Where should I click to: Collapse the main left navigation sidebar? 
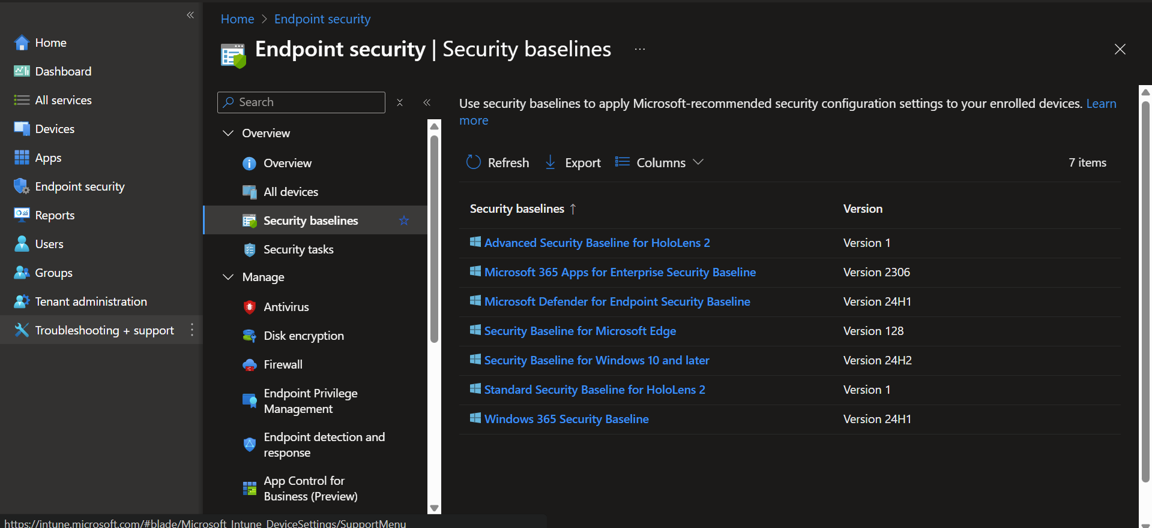coord(190,15)
